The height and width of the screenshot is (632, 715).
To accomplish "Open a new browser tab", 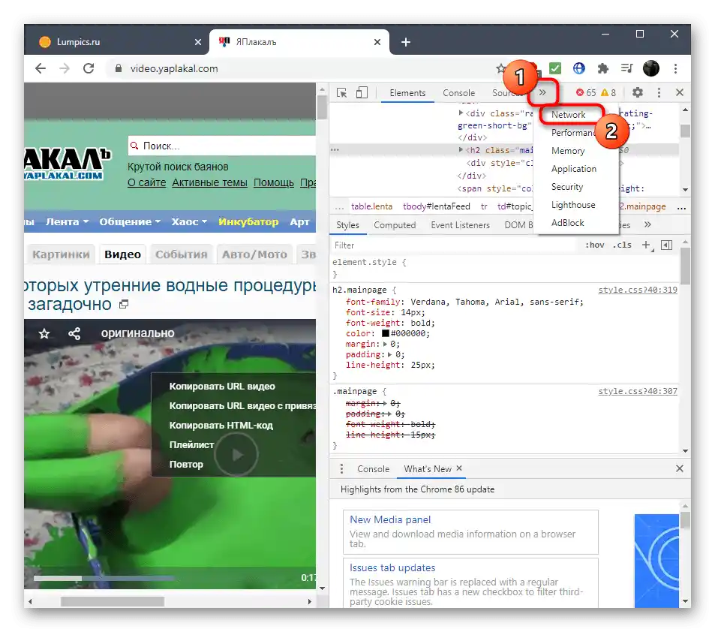I will pos(405,42).
